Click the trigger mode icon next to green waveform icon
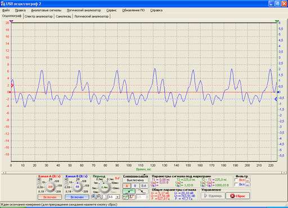Viewport: 288px width, 208px height. (132, 197)
